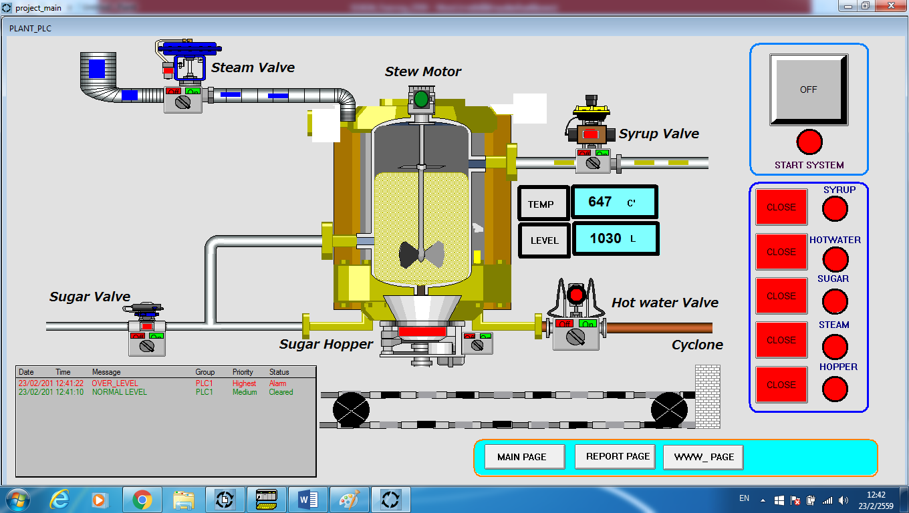Image resolution: width=909 pixels, height=513 pixels.
Task: Open Windows Start menu orb
Action: pos(17,500)
